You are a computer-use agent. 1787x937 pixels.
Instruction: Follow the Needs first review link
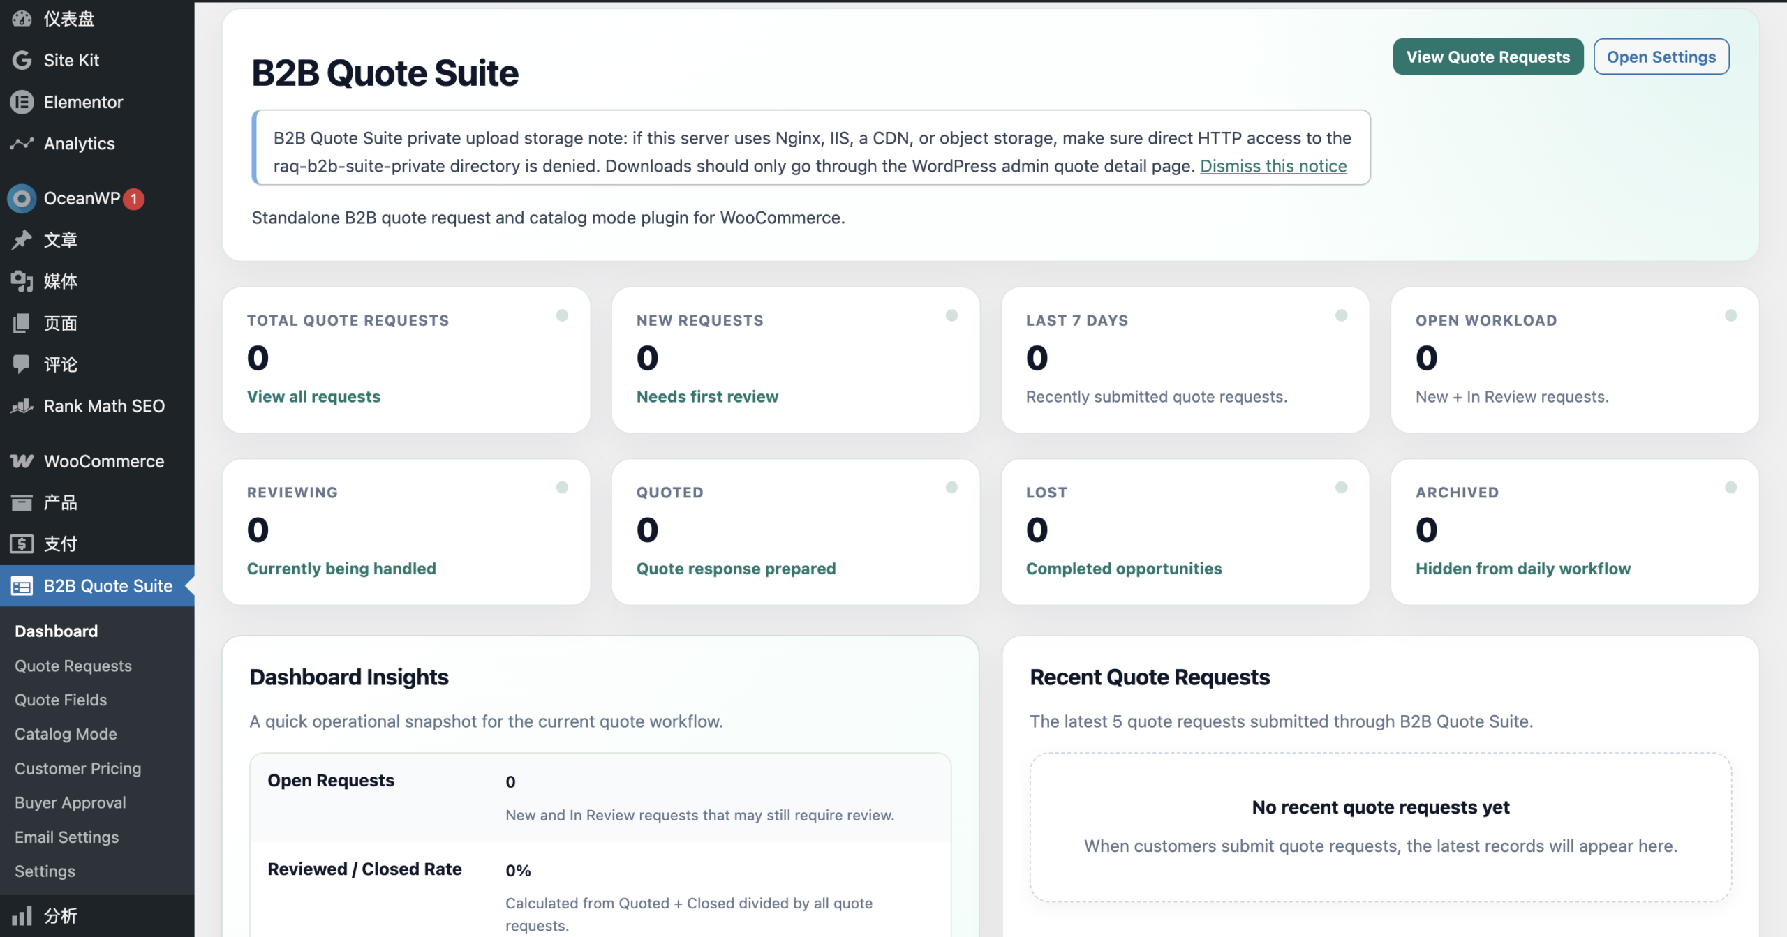pos(707,396)
